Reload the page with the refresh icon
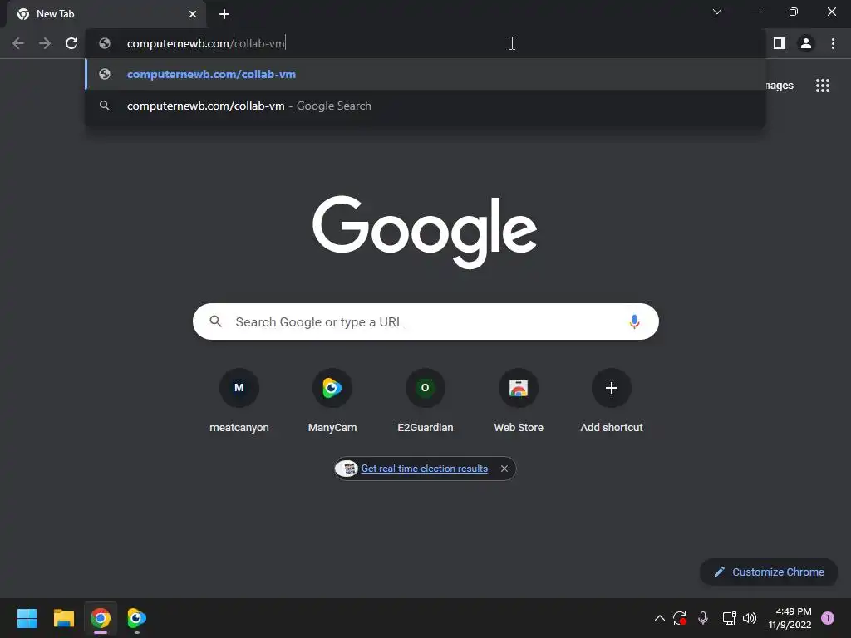Screen dimensions: 851x638 (71, 43)
